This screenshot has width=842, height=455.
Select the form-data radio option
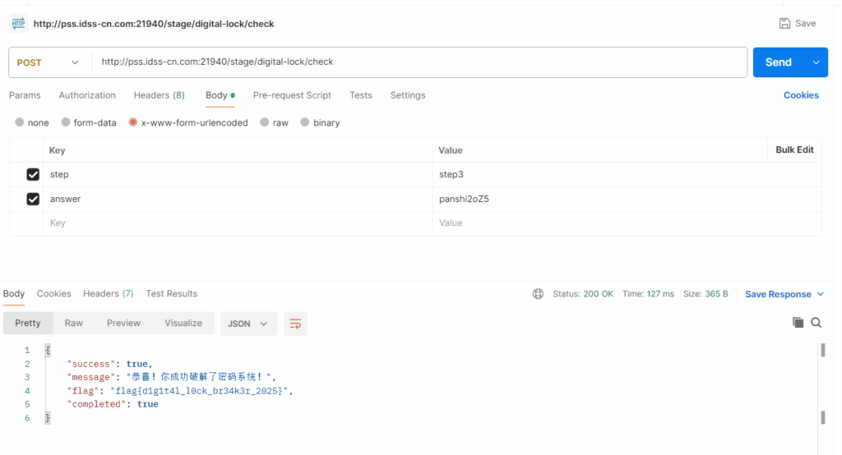66,122
